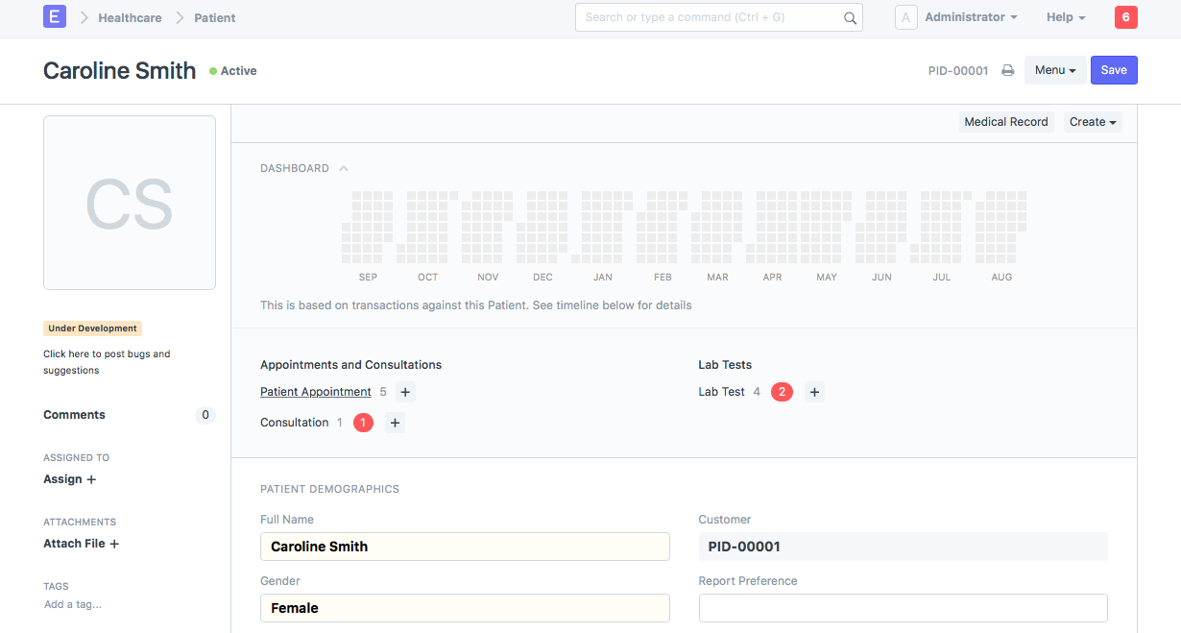Add new Lab Test with plus icon
The image size is (1181, 633).
coord(814,392)
